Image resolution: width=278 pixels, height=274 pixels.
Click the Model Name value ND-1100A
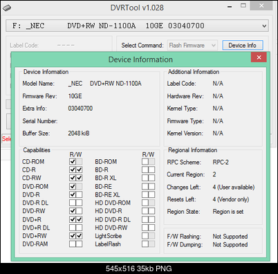104,84
